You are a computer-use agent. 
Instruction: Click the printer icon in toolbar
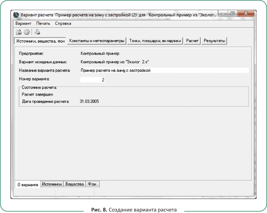(x=37, y=32)
